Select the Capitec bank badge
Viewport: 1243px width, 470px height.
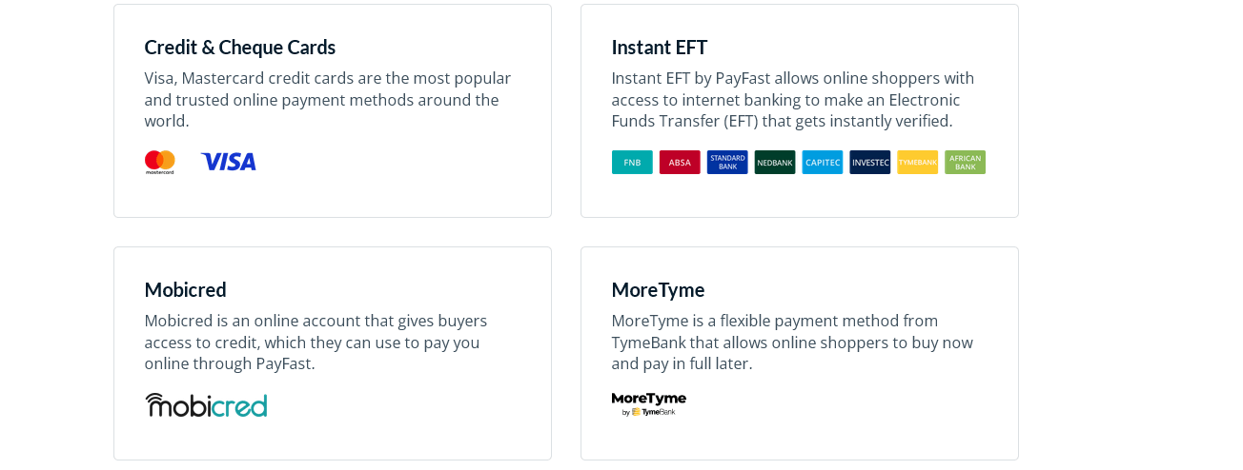823,162
